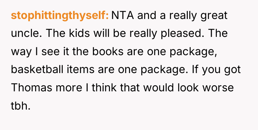Select the word "worse" in the comment
The image size is (258, 130).
(x=218, y=88)
